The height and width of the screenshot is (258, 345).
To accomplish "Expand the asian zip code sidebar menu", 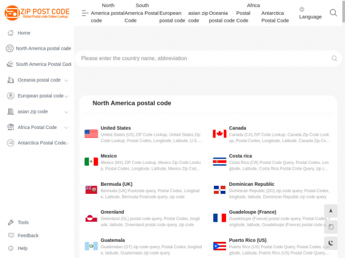I will point(66,112).
